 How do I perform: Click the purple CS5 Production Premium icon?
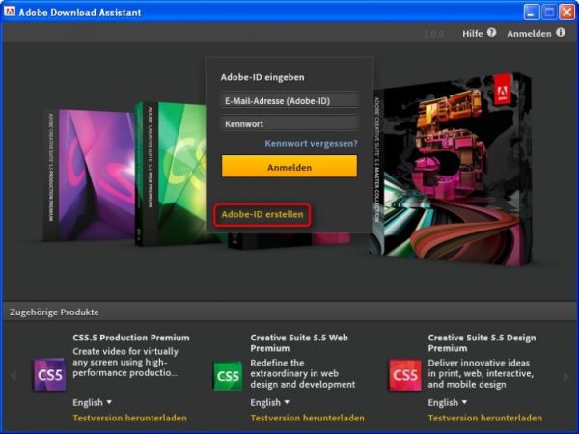[50, 374]
